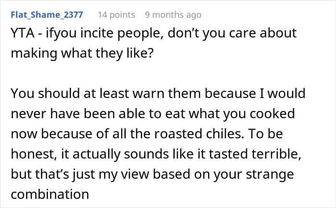Click the 14 points score label
Image resolution: width=336 pixels, height=208 pixels.
coord(116,15)
